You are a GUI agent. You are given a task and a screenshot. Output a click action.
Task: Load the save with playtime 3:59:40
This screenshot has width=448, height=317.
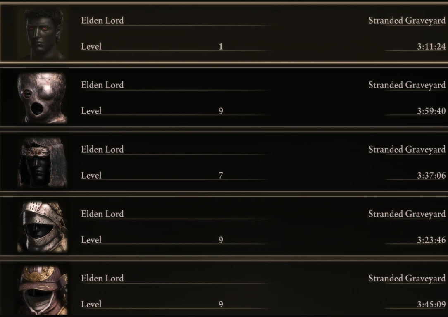pyautogui.click(x=224, y=98)
